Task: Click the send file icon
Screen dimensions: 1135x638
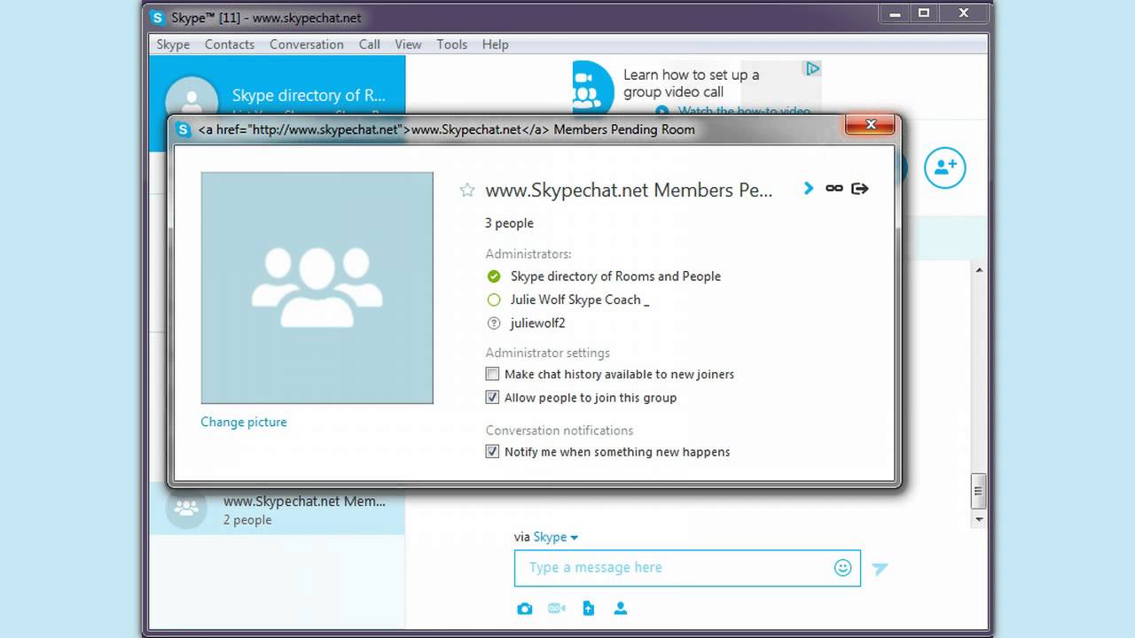Action: pos(588,609)
